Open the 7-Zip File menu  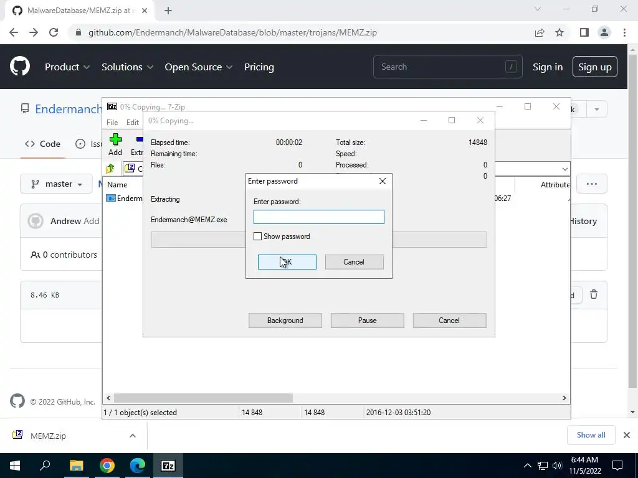pyautogui.click(x=112, y=123)
